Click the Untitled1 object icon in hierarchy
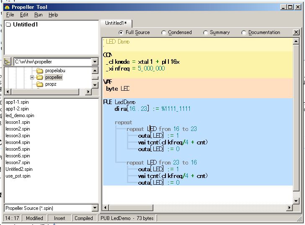 tap(8, 24)
